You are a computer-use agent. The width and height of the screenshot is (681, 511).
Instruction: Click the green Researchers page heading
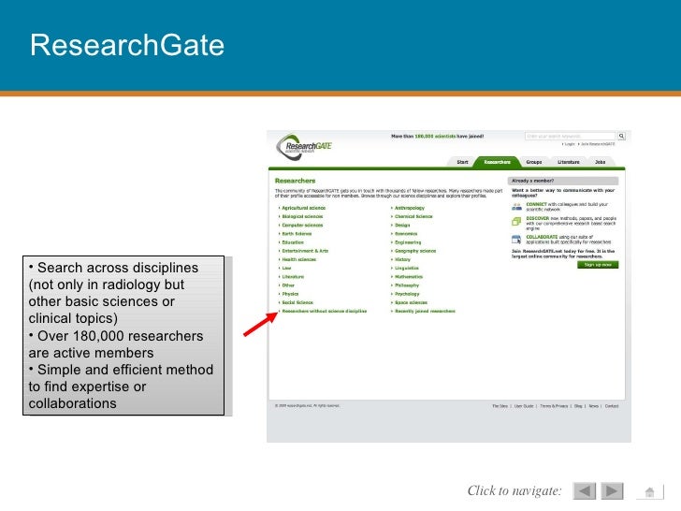(295, 181)
